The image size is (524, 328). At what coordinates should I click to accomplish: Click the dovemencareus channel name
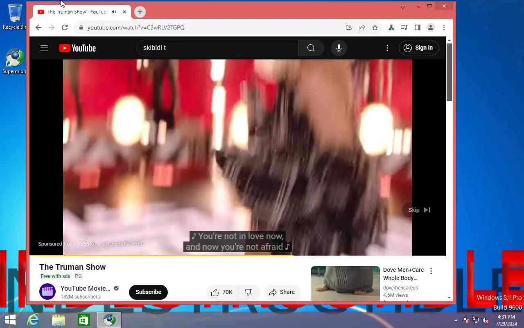(x=400, y=288)
